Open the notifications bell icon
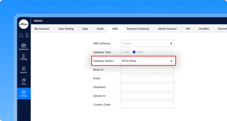This screenshot has width=227, height=121. 27,35
